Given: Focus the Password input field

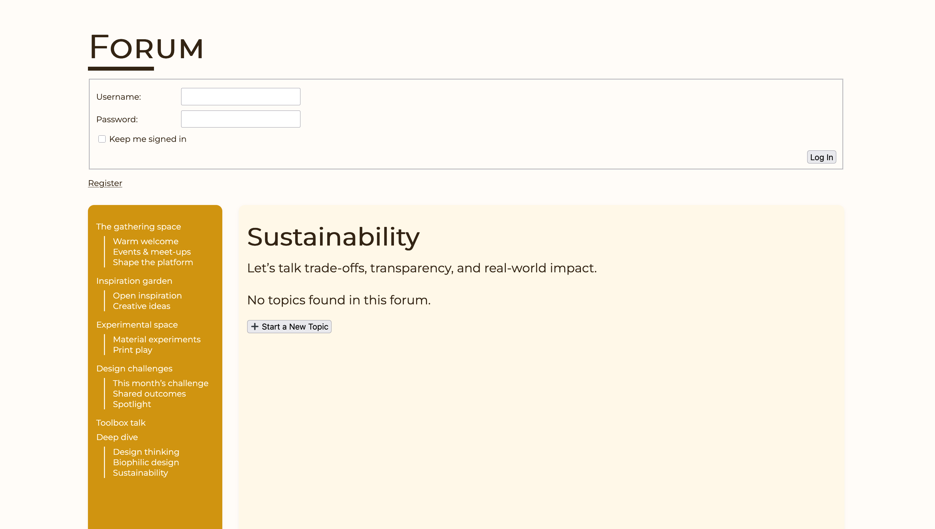Looking at the screenshot, I should click(x=241, y=119).
